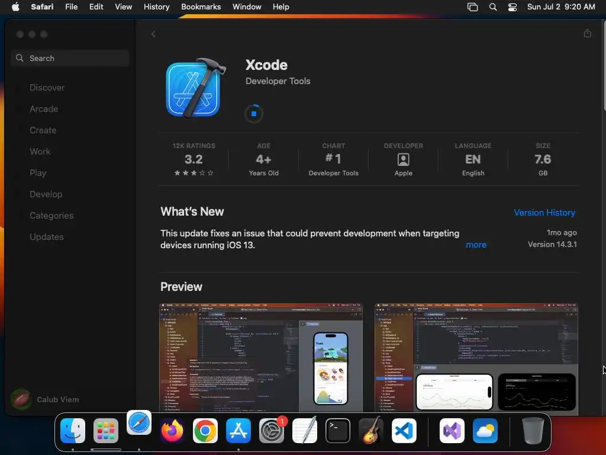The image size is (606, 455).
Task: Click the 7.6 GB size info
Action: coord(543,160)
